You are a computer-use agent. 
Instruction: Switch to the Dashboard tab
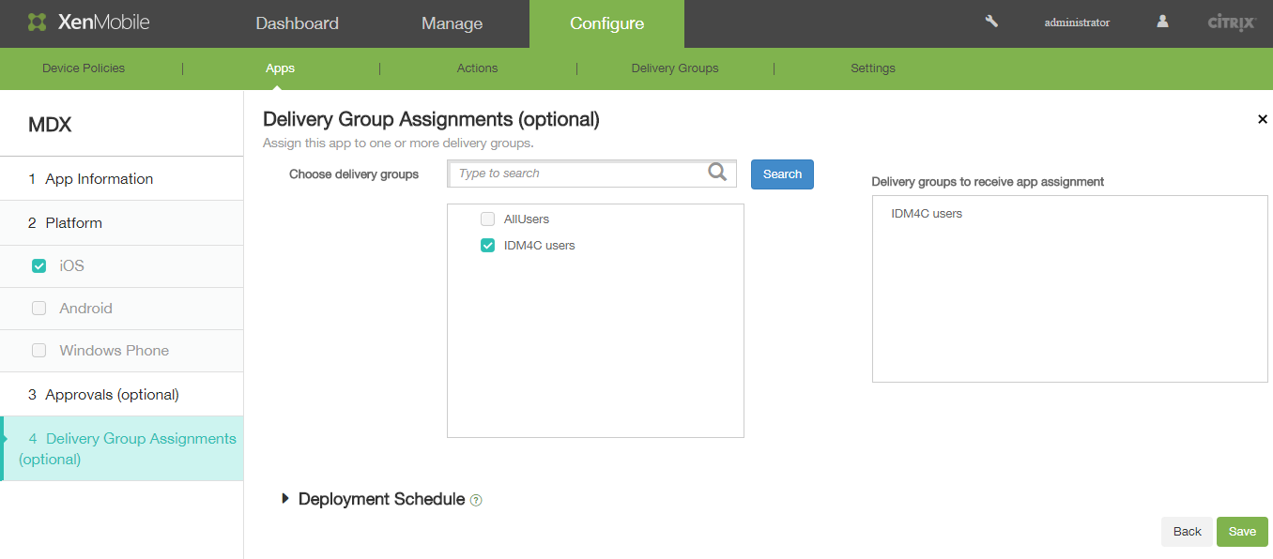coord(297,23)
